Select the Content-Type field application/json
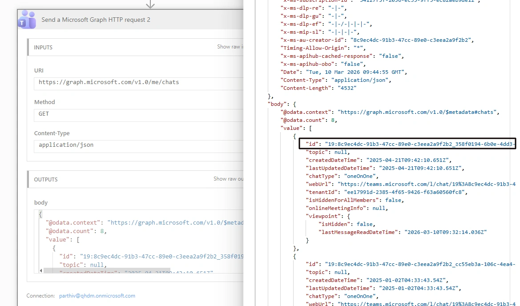520x306 pixels. tap(138, 146)
